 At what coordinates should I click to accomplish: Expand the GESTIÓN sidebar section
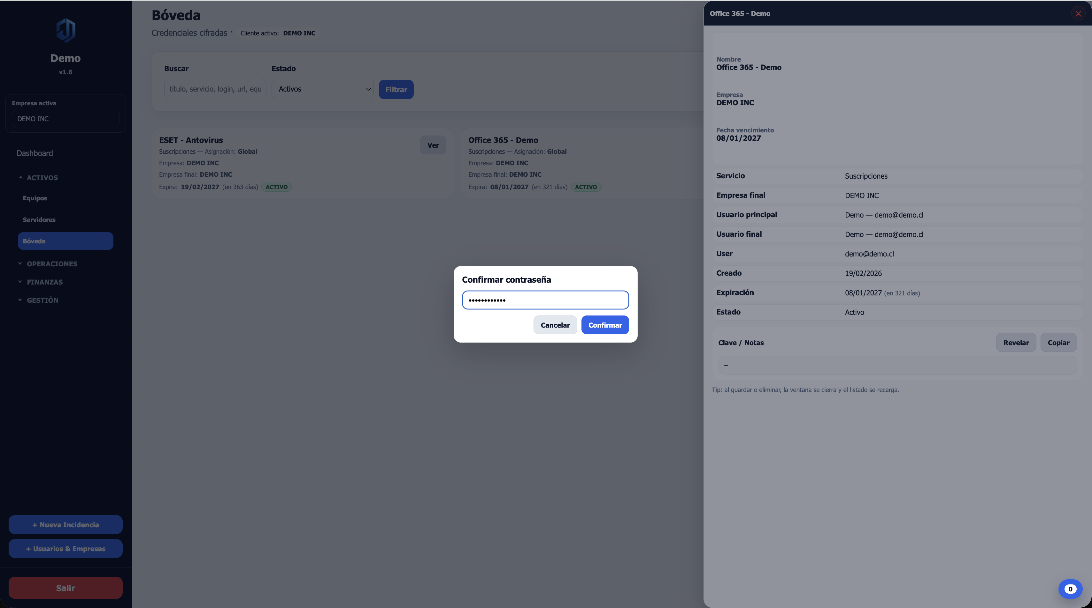pyautogui.click(x=42, y=300)
